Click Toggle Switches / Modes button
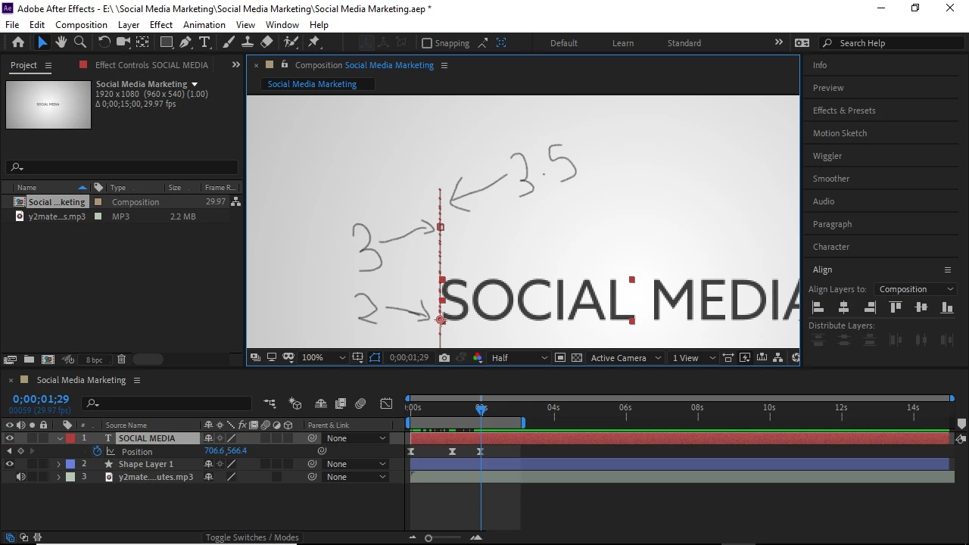Image resolution: width=969 pixels, height=545 pixels. coord(252,537)
